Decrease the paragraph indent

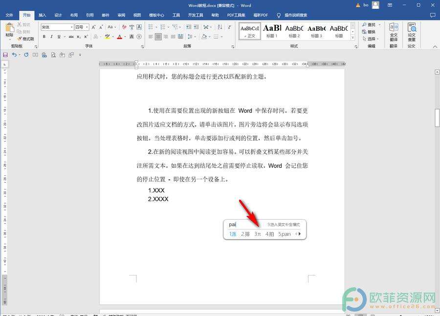tap(189, 27)
